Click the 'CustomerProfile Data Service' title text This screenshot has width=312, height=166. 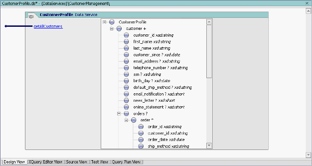69,15
